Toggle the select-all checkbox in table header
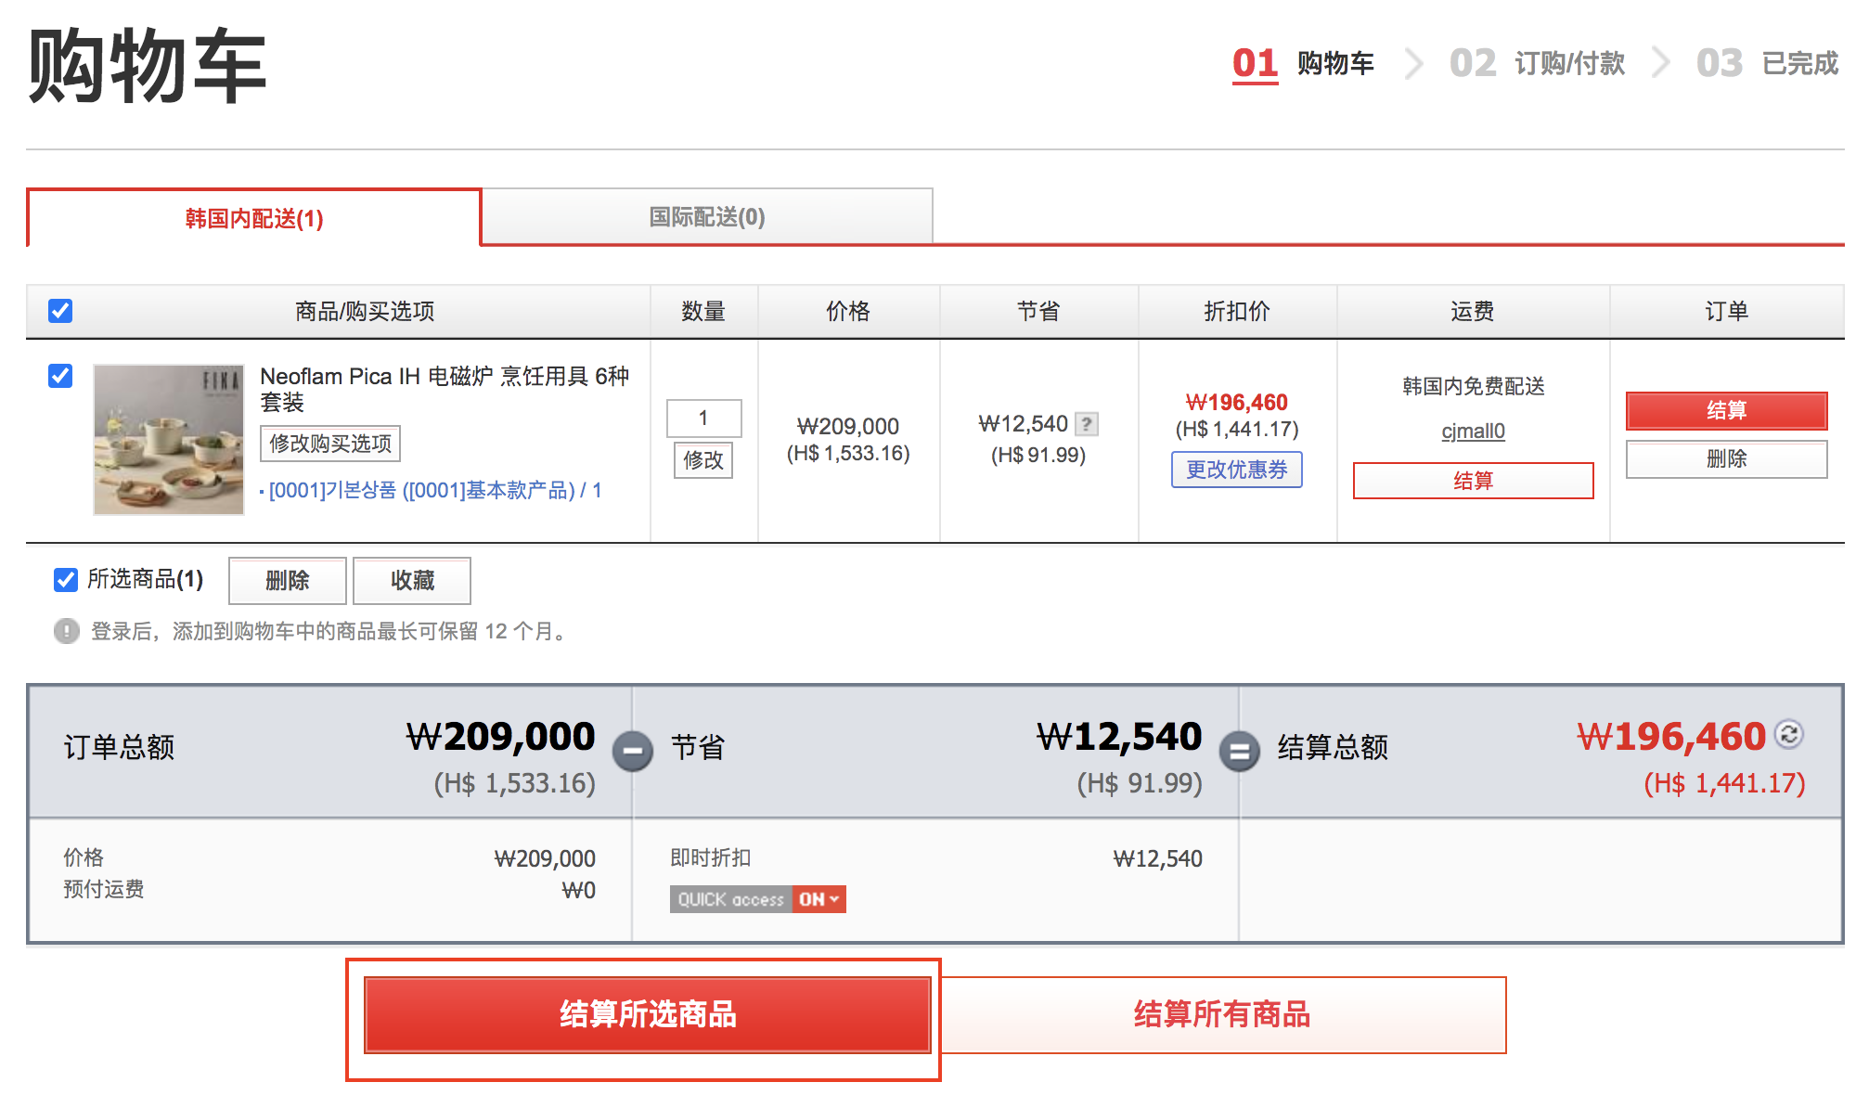Image resolution: width=1856 pixels, height=1108 pixels. (x=60, y=311)
